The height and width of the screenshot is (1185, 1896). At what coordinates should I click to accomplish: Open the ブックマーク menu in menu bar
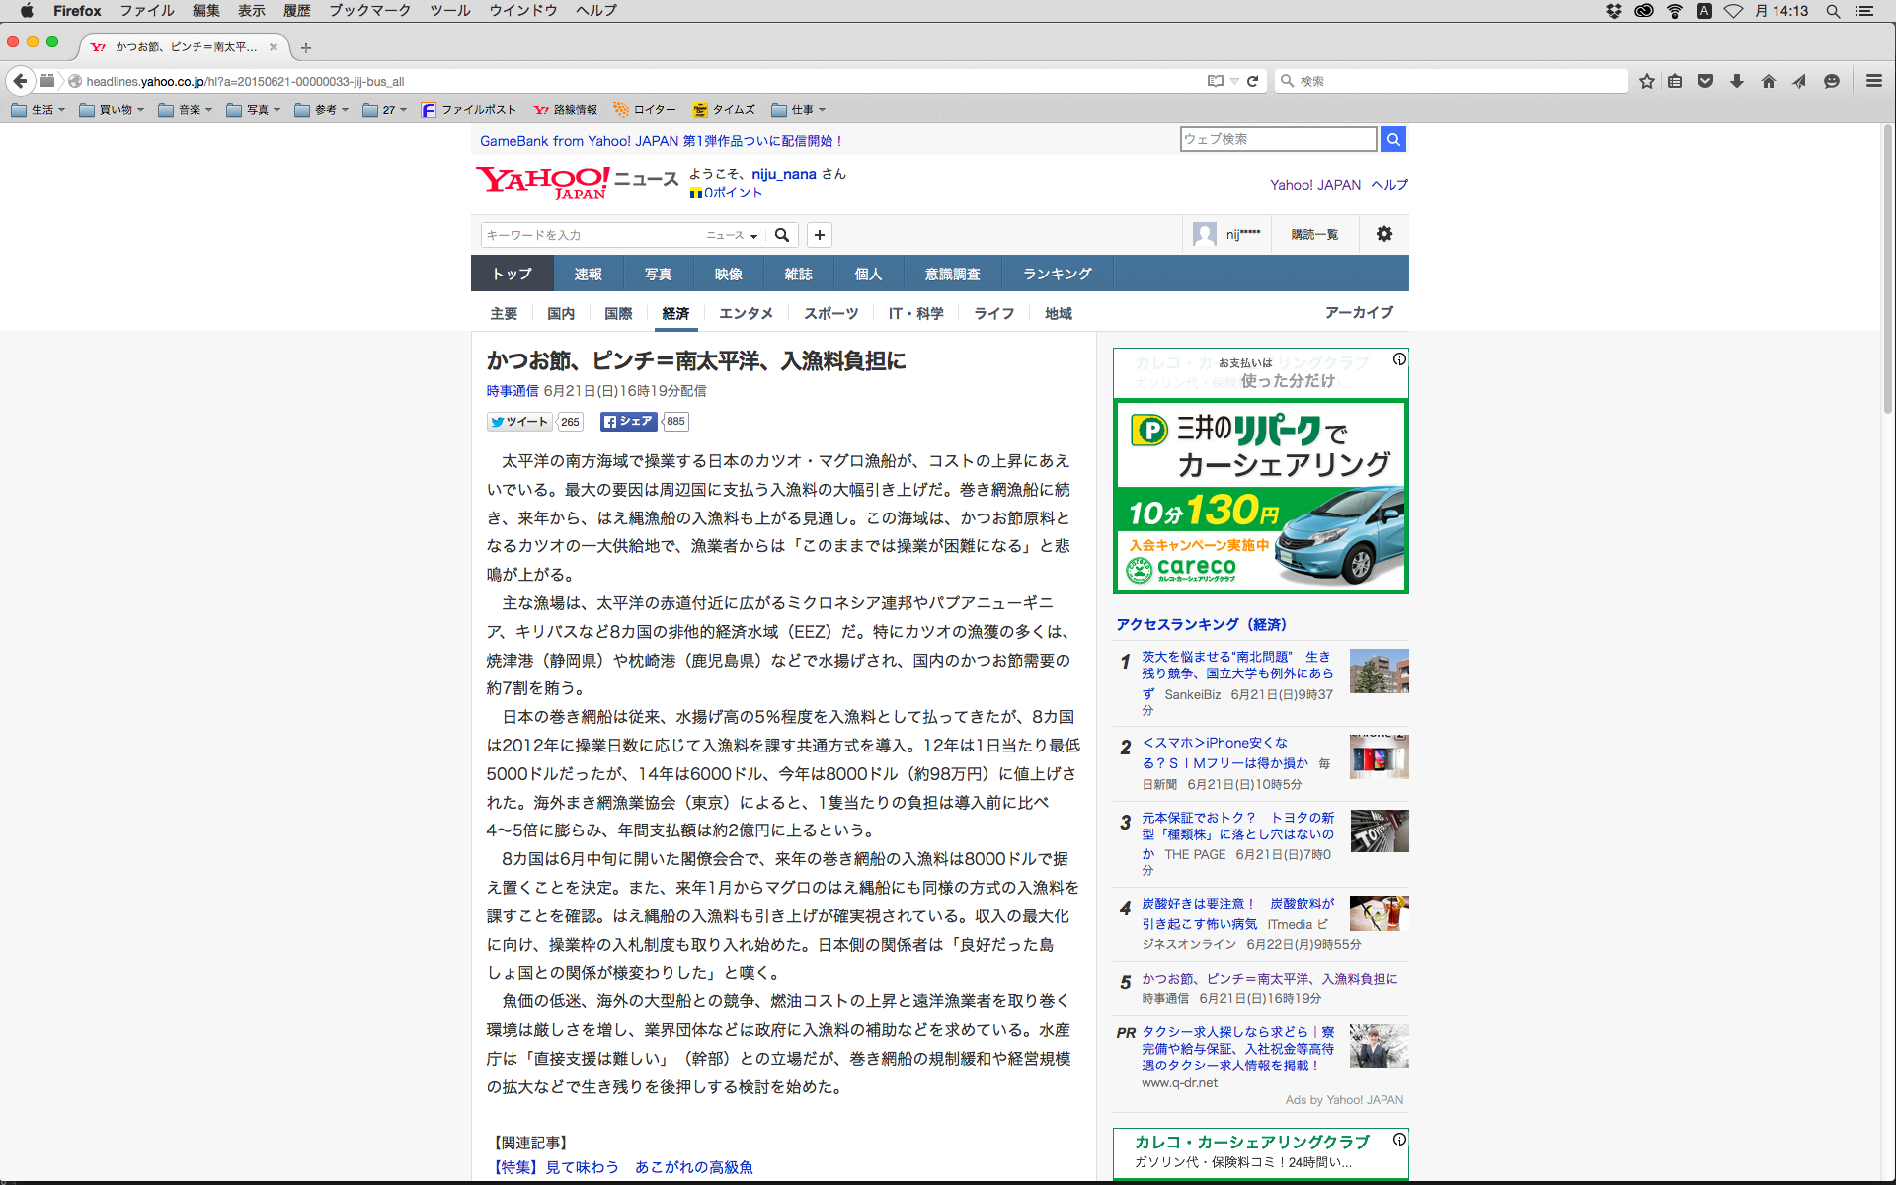(369, 11)
